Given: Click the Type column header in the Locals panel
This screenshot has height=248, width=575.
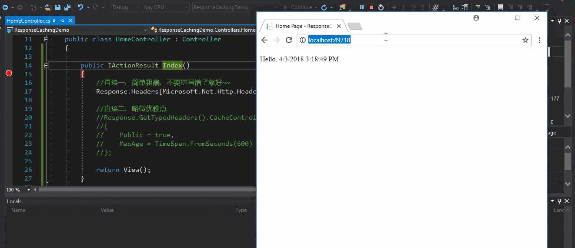Looking at the screenshot, I should click(241, 210).
